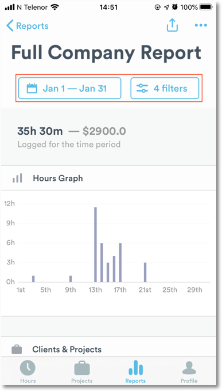Open the Projects tab

click(81, 371)
